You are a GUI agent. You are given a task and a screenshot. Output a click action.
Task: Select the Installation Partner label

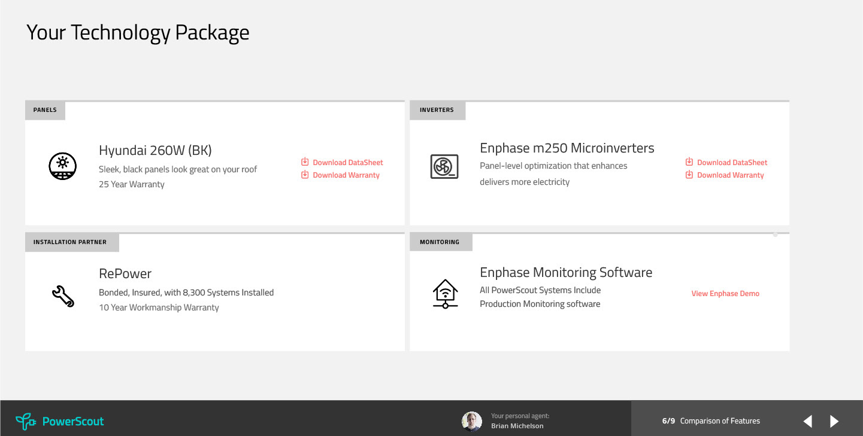click(70, 242)
